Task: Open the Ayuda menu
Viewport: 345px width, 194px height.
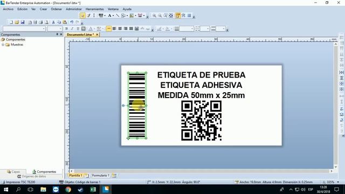Action: pyautogui.click(x=127, y=9)
